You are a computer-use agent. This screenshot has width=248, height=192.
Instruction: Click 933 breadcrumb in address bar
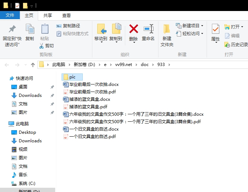(161, 65)
